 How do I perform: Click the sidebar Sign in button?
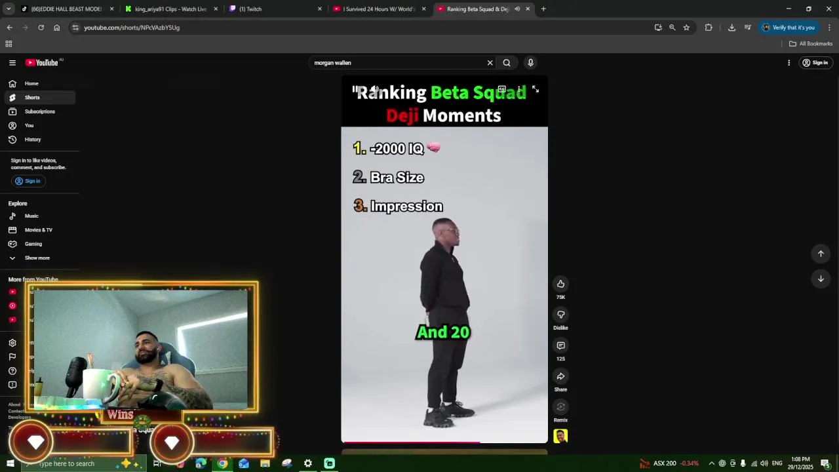(28, 181)
